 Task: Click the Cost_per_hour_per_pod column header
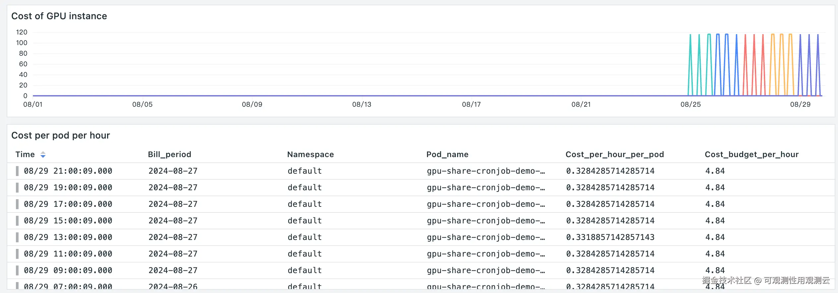(x=615, y=154)
